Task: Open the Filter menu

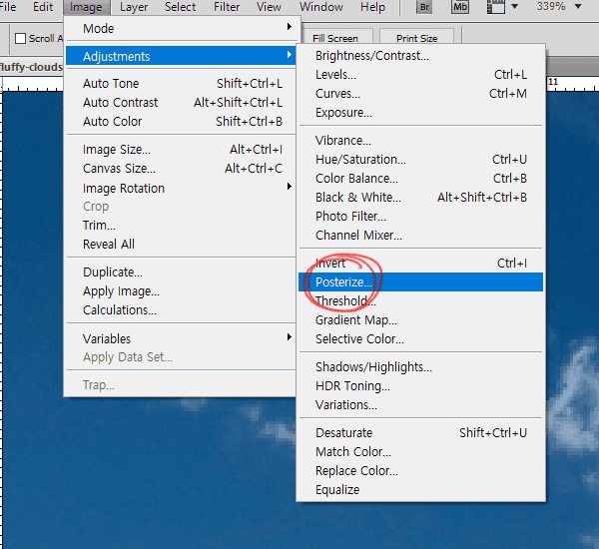Action: [227, 7]
